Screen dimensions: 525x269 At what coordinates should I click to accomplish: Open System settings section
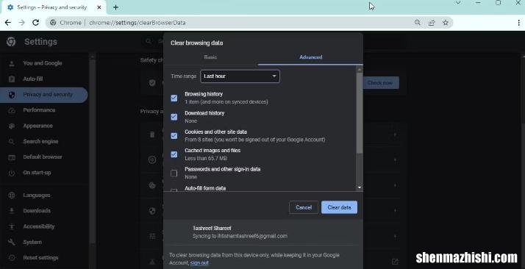pos(32,242)
